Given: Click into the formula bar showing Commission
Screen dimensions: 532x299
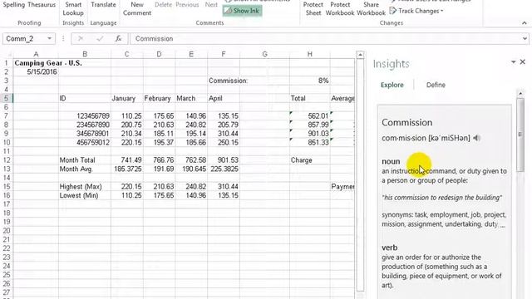Looking at the screenshot, I should tap(325, 39).
